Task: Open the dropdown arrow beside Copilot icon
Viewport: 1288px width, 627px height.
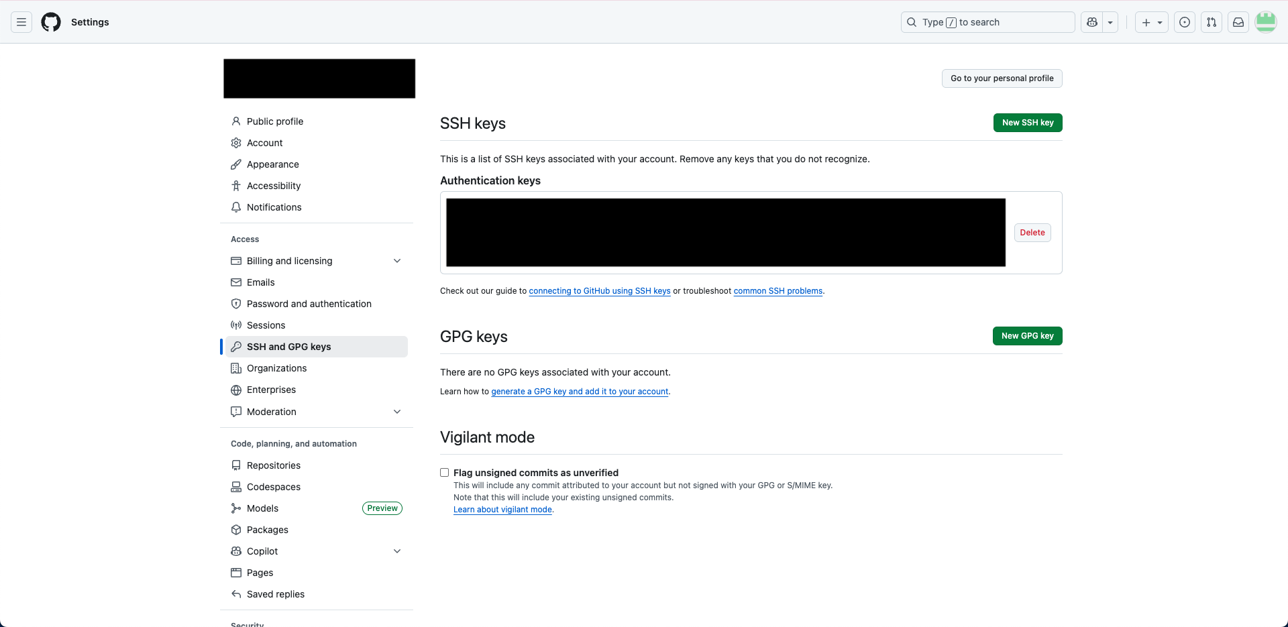Action: point(1110,22)
